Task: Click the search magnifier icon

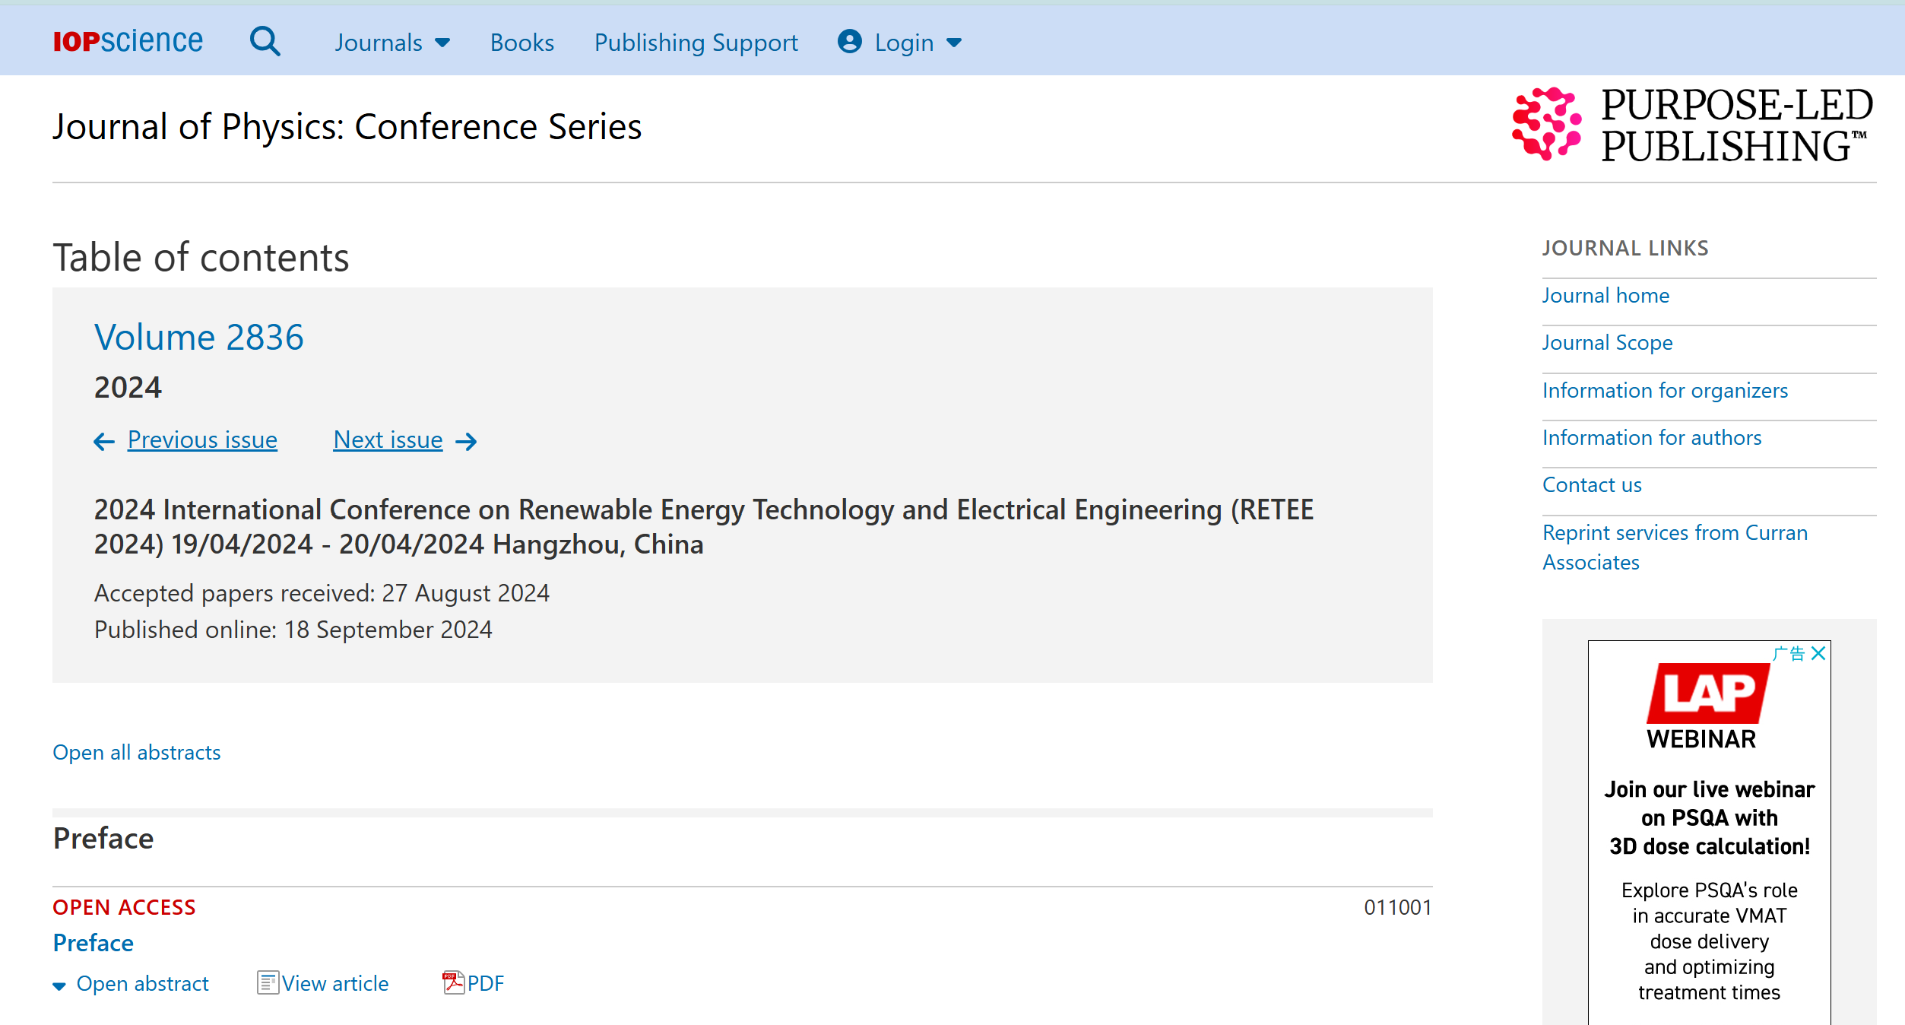Action: tap(265, 42)
